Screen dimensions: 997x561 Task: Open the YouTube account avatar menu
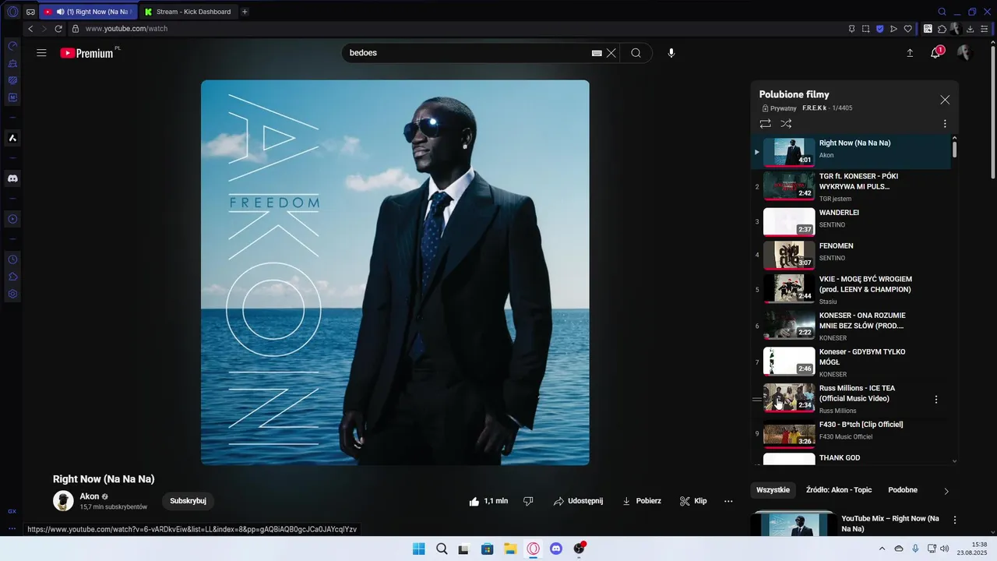(964, 53)
